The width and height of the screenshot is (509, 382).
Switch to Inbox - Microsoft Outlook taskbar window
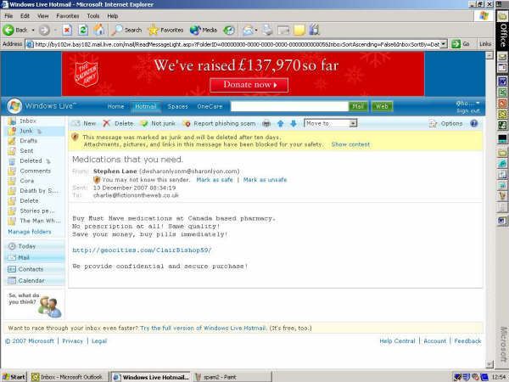(x=68, y=377)
